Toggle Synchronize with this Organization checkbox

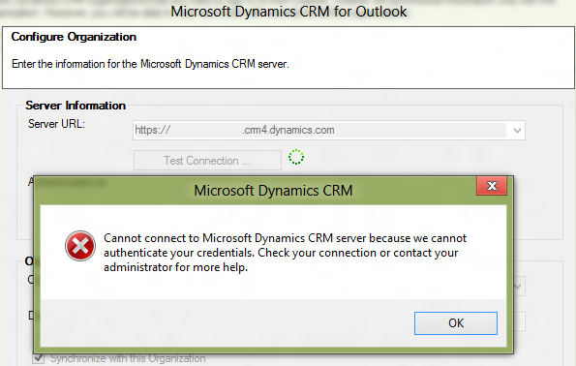coord(38,358)
